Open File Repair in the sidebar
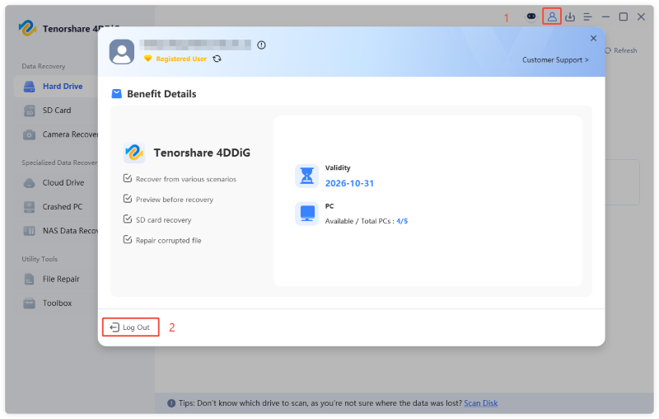659x419 pixels. pyautogui.click(x=56, y=279)
